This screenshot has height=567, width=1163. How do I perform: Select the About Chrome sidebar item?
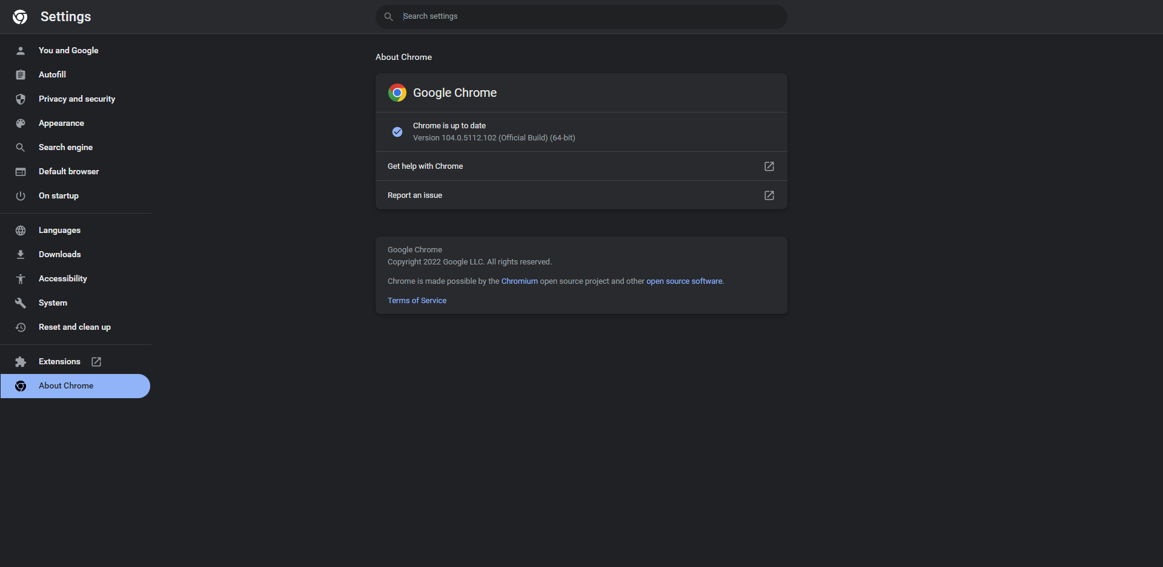pyautogui.click(x=76, y=386)
